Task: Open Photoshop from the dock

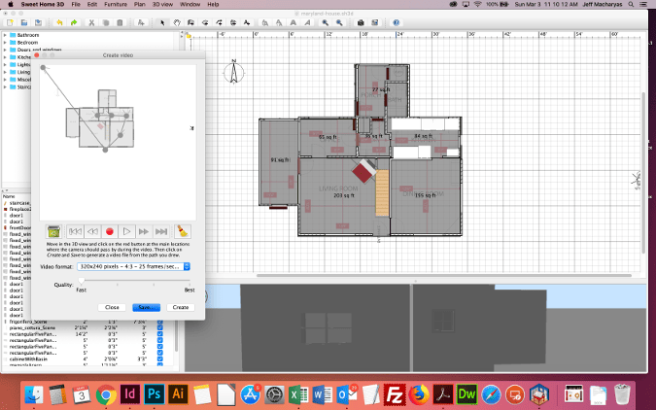Action: click(155, 393)
